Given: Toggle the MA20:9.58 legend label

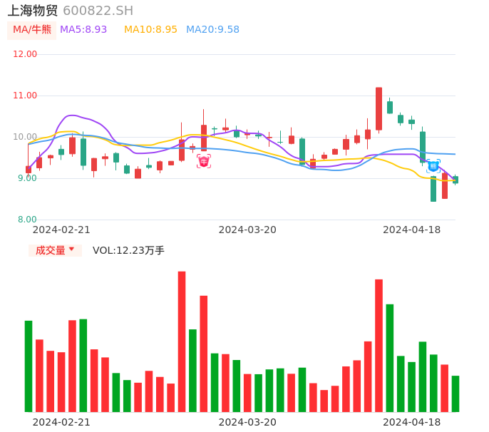Looking at the screenshot, I should (212, 30).
